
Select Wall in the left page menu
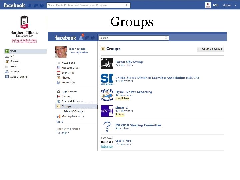[x=25, y=51]
